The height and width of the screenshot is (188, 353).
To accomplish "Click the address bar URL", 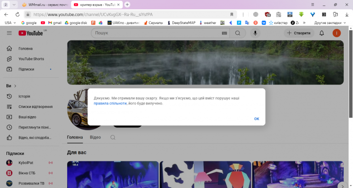I will point(93,14).
